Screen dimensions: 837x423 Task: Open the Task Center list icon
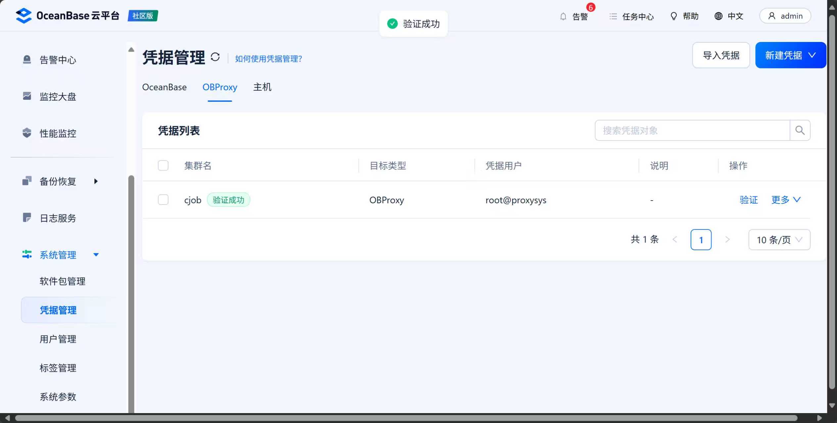[x=613, y=16]
